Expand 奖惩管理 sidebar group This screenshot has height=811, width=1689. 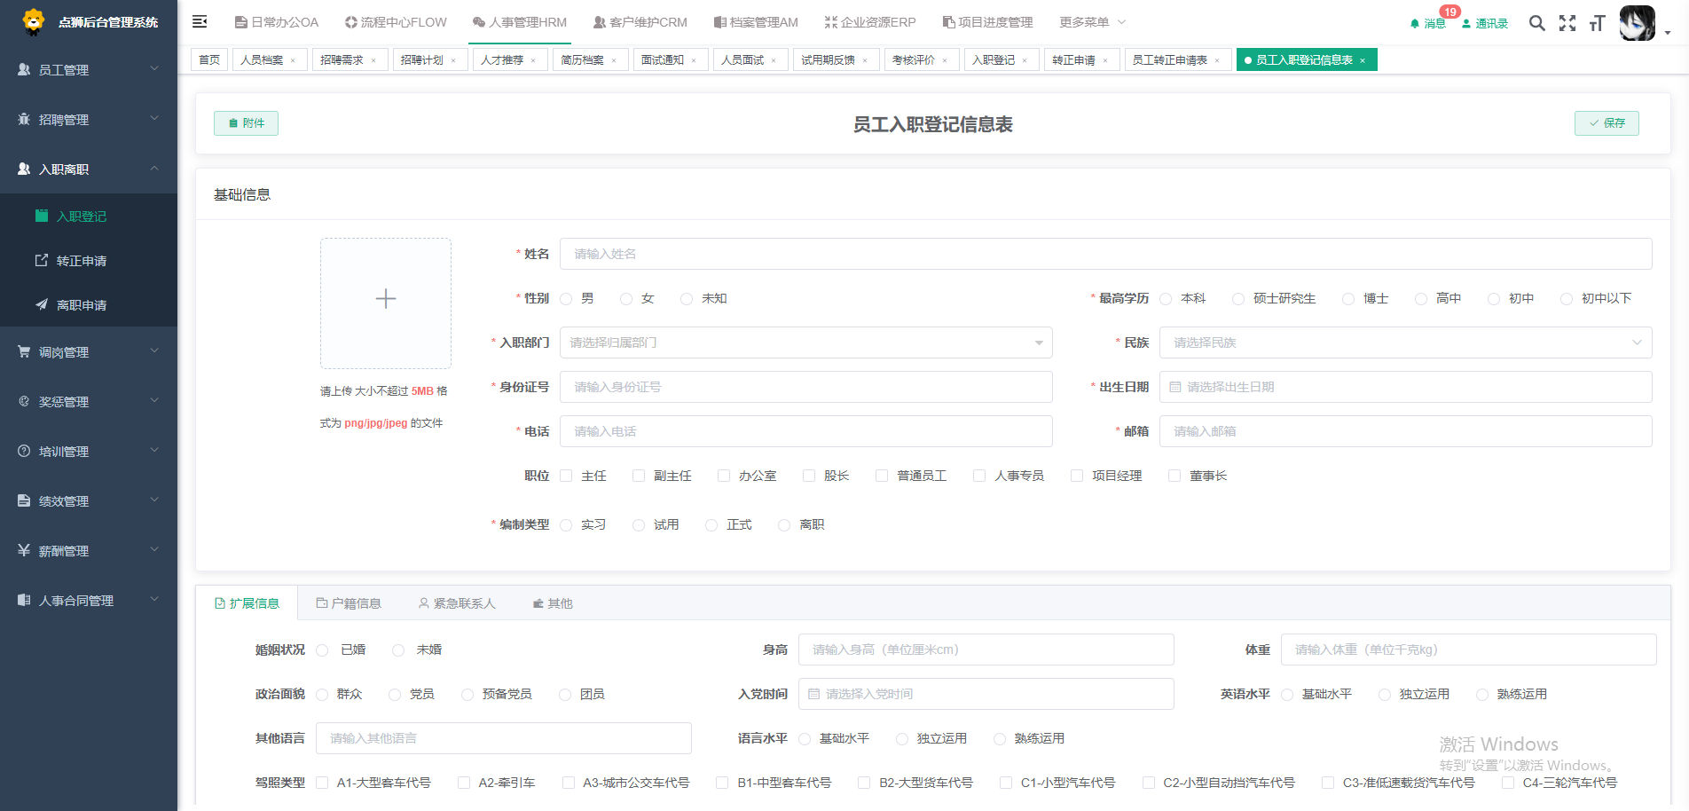89,401
